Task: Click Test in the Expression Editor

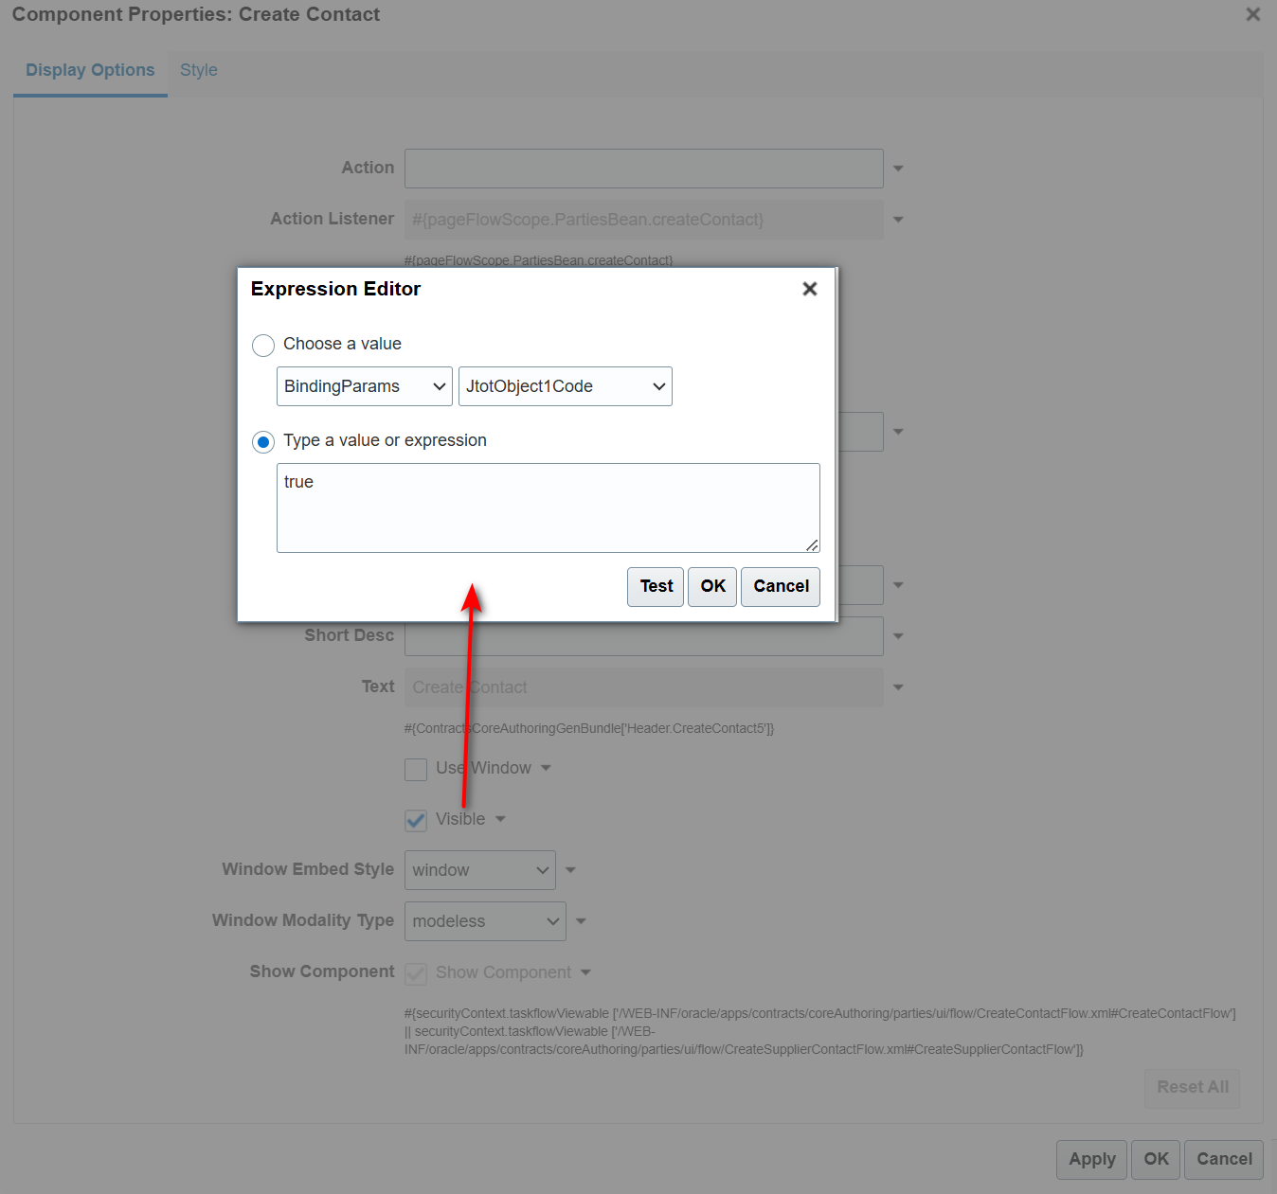Action: coord(656,587)
